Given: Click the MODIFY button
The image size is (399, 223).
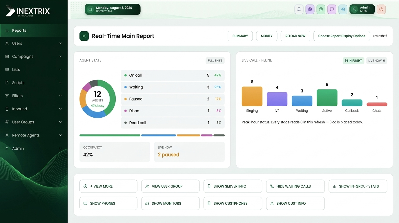Looking at the screenshot, I should point(266,36).
